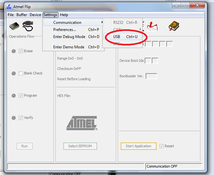Screen dimensions: 214x175
Task: Toggle the Erase checkbox
Action: [x=21, y=51]
